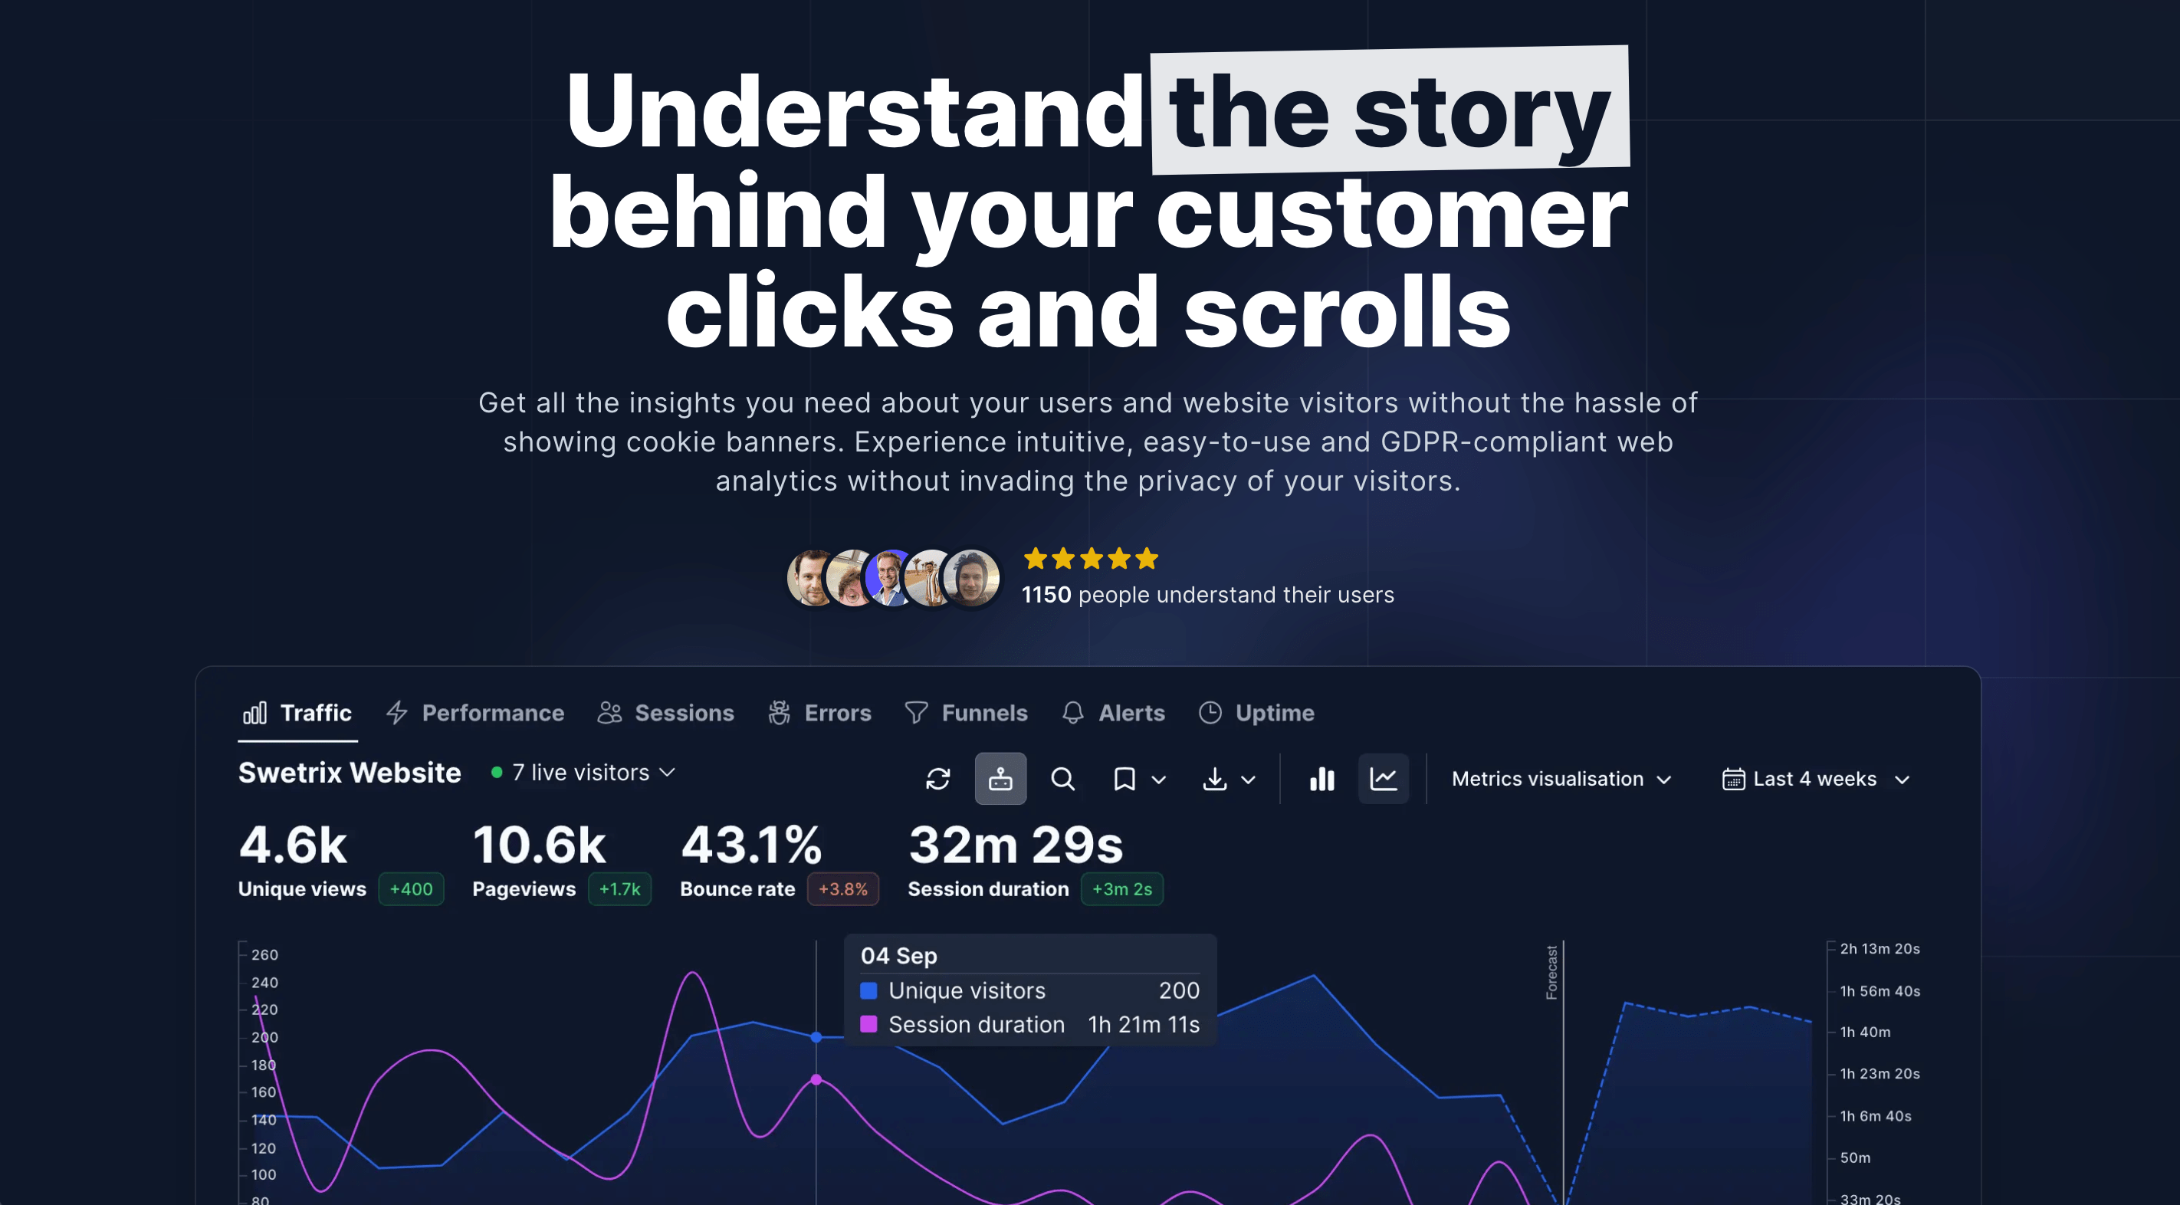This screenshot has height=1205, width=2180.
Task: Select the Uptime clock icon
Action: pos(1210,712)
